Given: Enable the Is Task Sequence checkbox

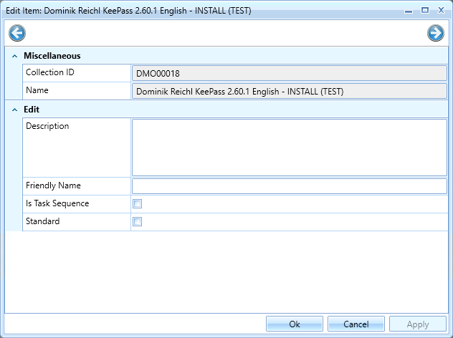Looking at the screenshot, I should [x=138, y=204].
